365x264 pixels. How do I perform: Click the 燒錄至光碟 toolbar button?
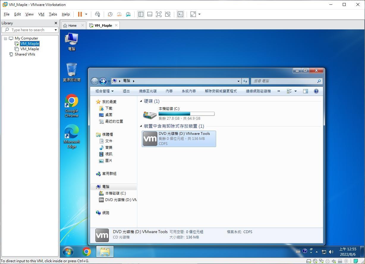coord(148,91)
